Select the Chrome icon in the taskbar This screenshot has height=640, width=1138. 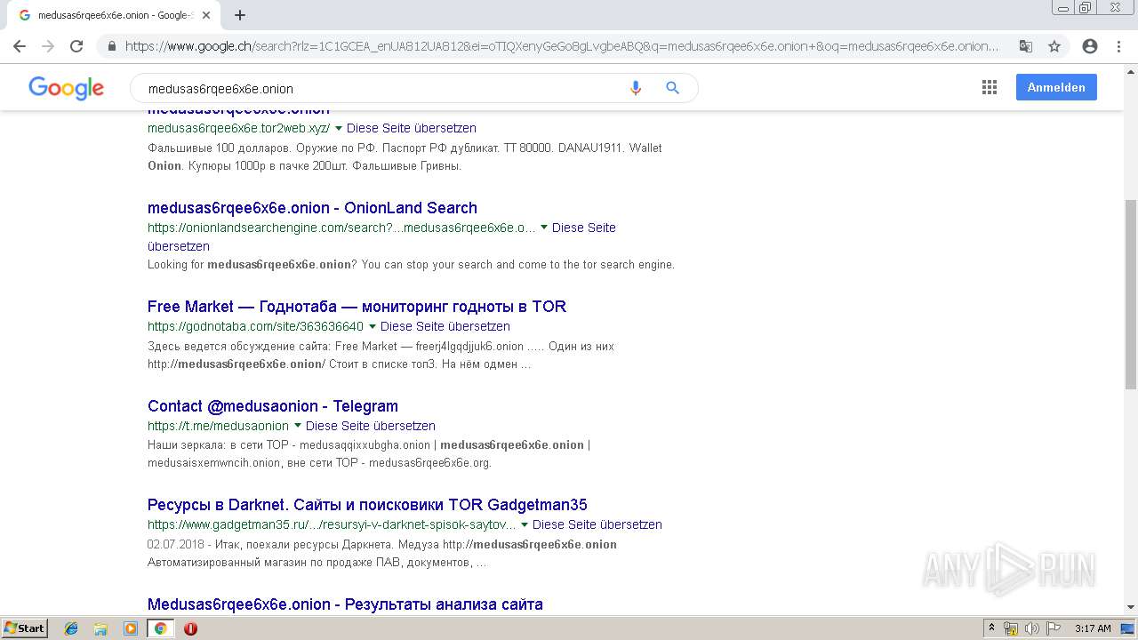[x=160, y=628]
